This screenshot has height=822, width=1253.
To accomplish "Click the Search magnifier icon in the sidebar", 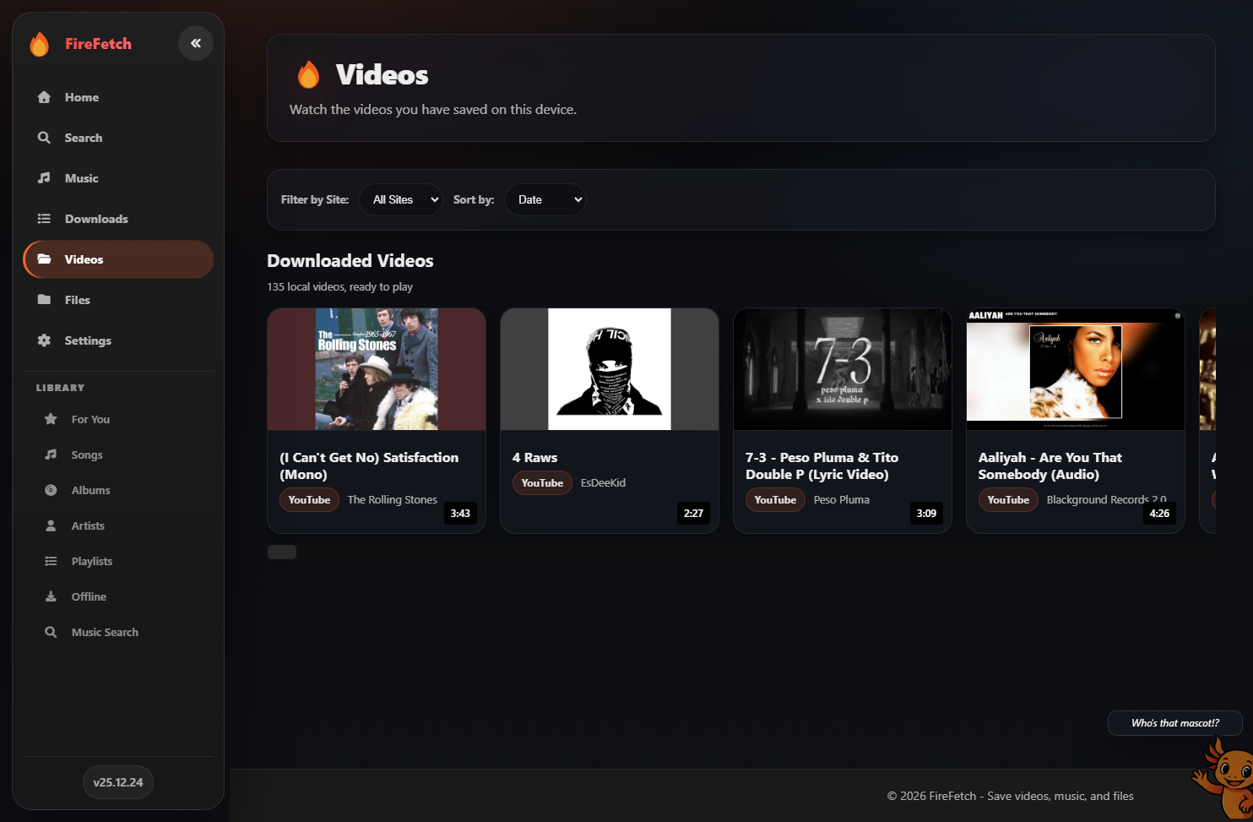I will pos(44,138).
